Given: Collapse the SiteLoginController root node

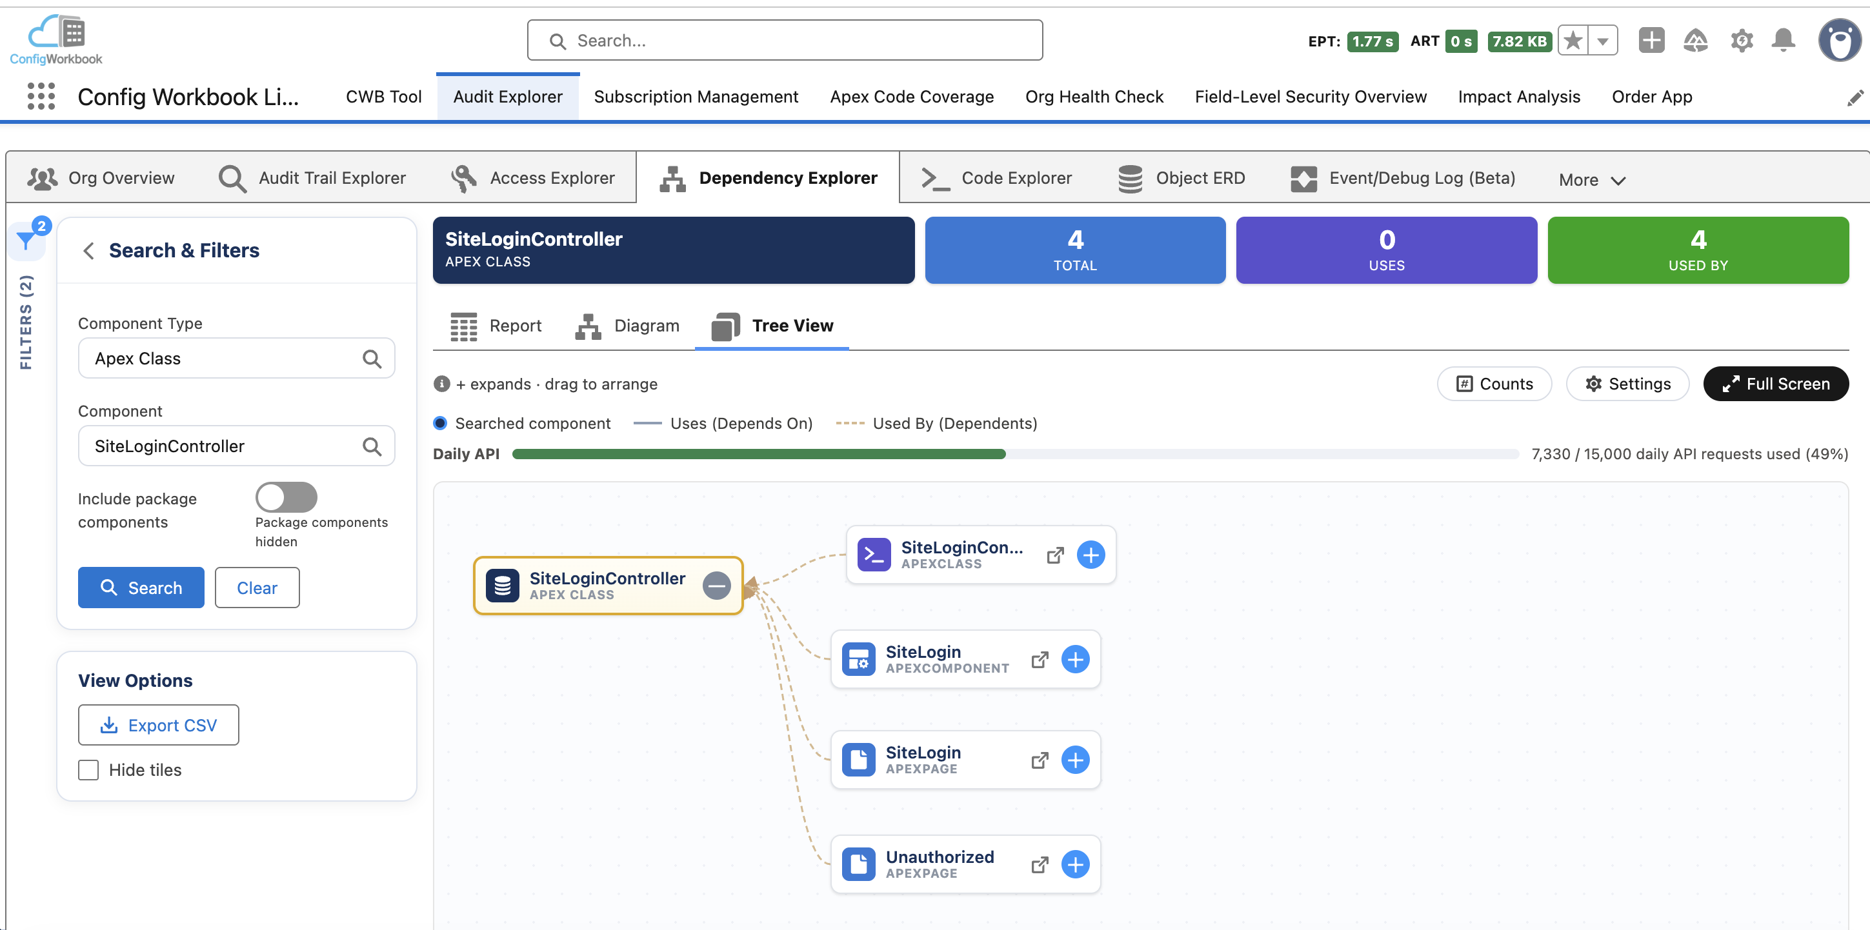Looking at the screenshot, I should click(716, 586).
